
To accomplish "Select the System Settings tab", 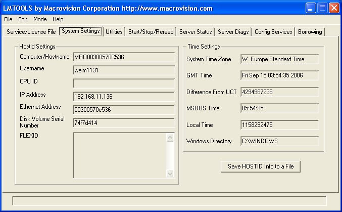I will click(81, 31).
